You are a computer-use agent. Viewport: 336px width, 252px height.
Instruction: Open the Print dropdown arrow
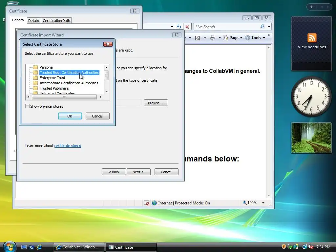(220, 38)
